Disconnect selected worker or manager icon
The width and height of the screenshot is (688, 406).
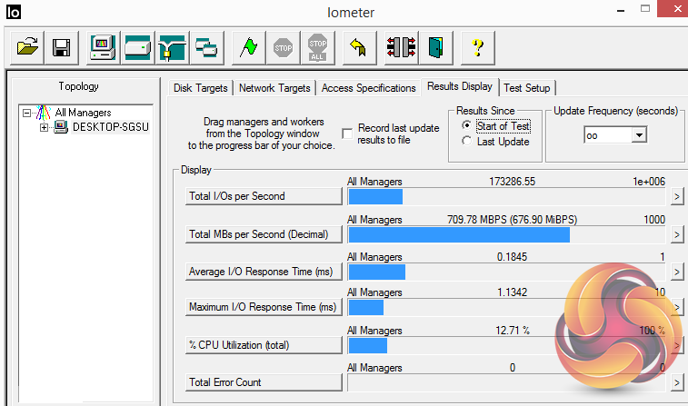pyautogui.click(x=401, y=47)
